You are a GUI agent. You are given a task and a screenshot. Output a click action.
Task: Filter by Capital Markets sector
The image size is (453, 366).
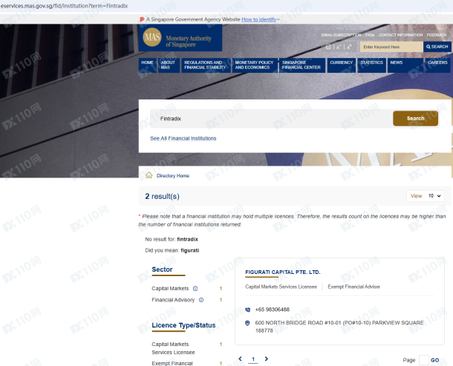coord(170,288)
